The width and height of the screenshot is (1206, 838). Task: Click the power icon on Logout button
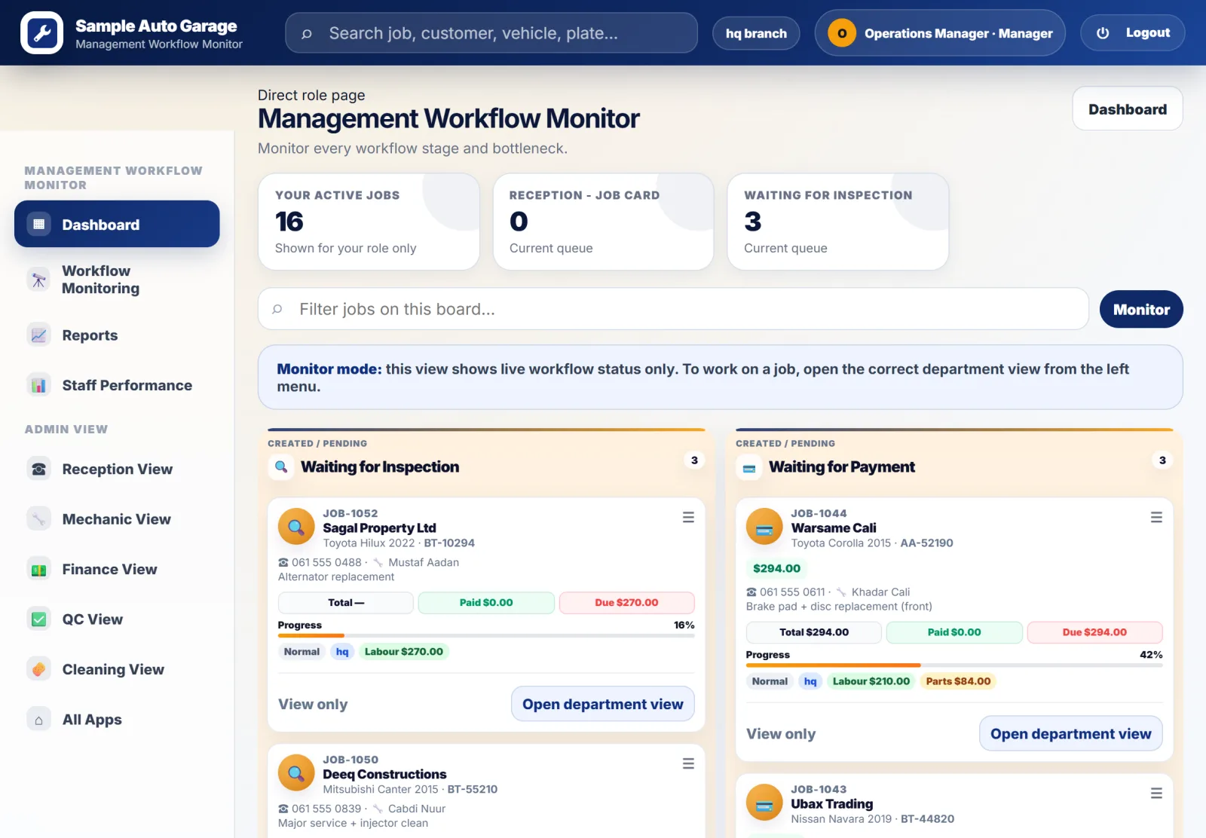(1103, 33)
